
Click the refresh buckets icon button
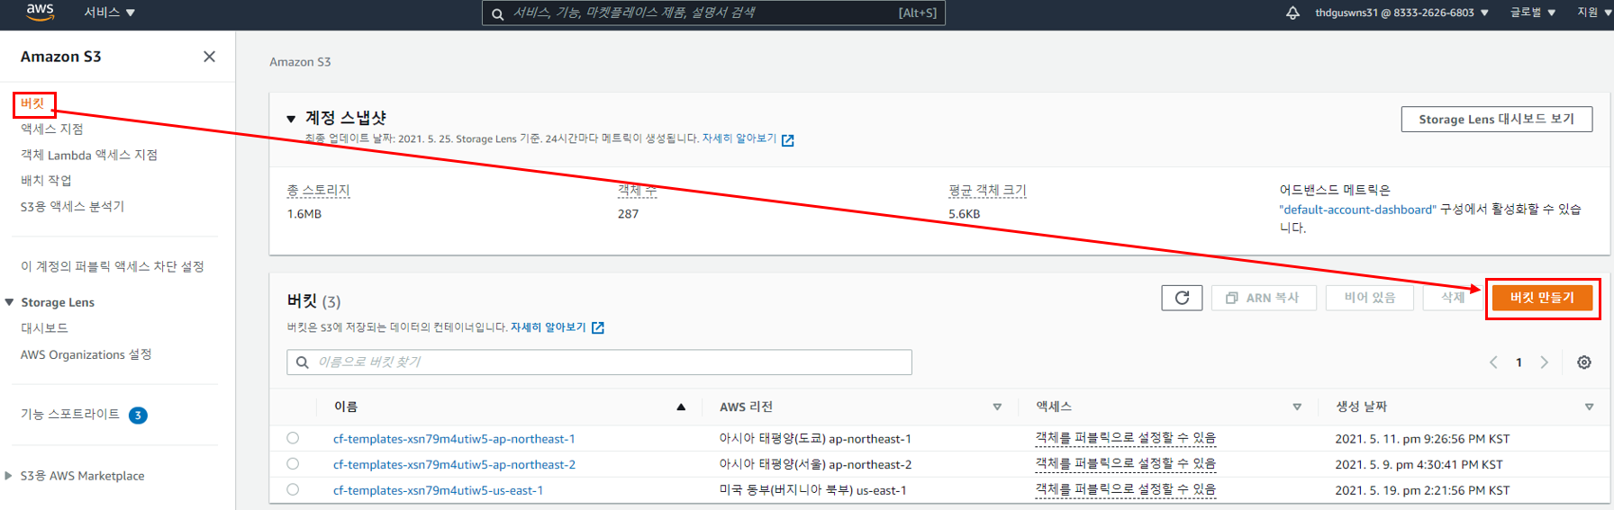1182,298
